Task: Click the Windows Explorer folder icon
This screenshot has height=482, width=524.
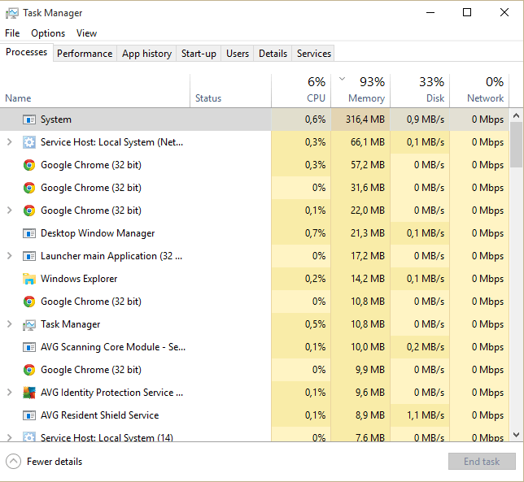Action: point(29,279)
